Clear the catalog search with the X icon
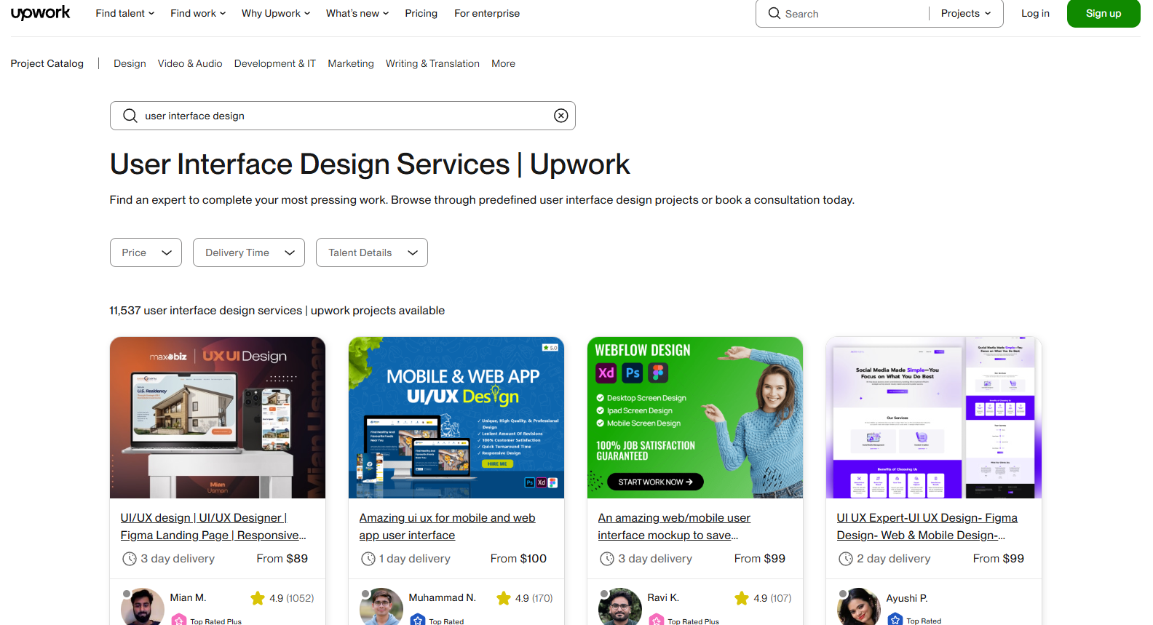The image size is (1153, 625). [x=560, y=116]
